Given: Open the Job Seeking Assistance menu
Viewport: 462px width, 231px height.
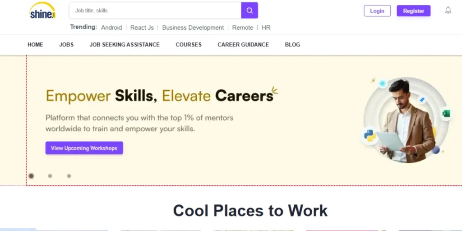Looking at the screenshot, I should [125, 45].
